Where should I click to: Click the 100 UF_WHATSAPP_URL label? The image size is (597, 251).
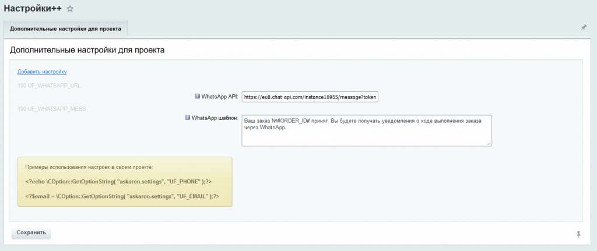[x=49, y=85]
